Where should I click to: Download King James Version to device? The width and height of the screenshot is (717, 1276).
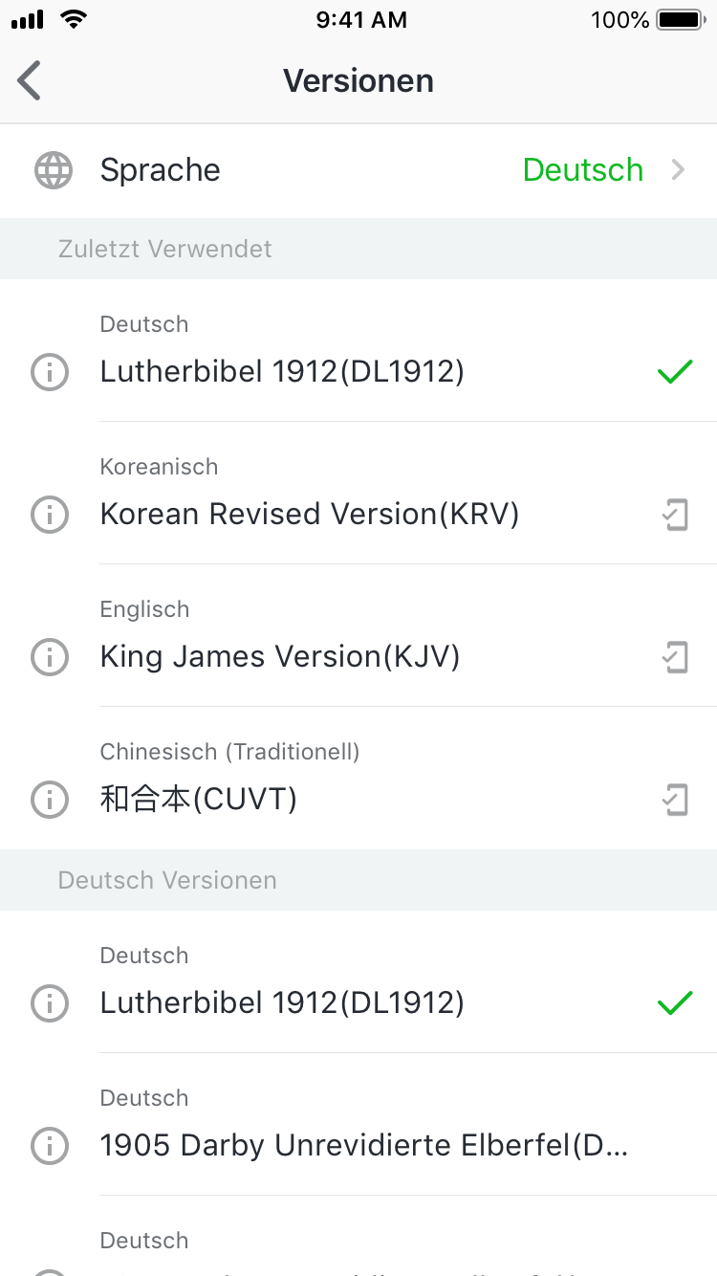675,657
